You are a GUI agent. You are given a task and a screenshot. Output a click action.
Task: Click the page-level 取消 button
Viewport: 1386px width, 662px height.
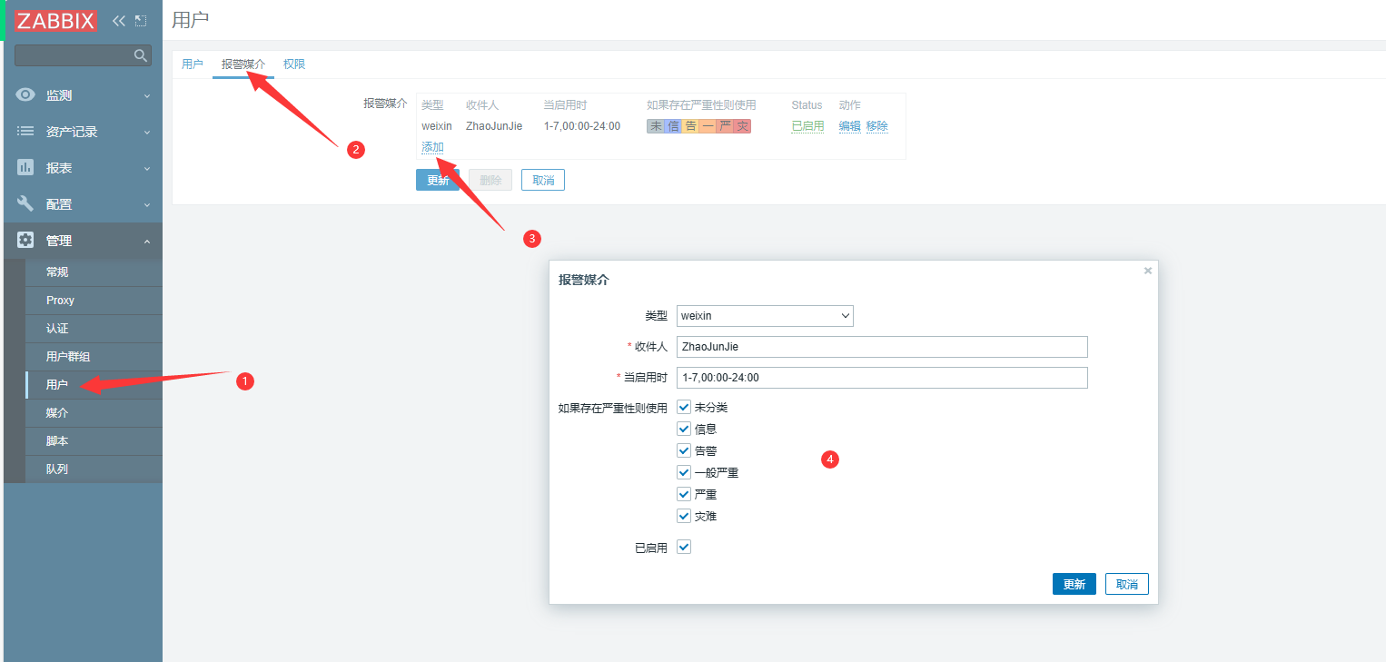(543, 180)
